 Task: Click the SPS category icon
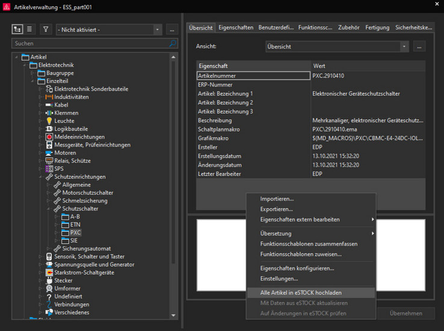pos(49,169)
